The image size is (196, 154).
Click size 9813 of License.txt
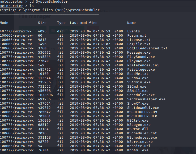coord(42,40)
